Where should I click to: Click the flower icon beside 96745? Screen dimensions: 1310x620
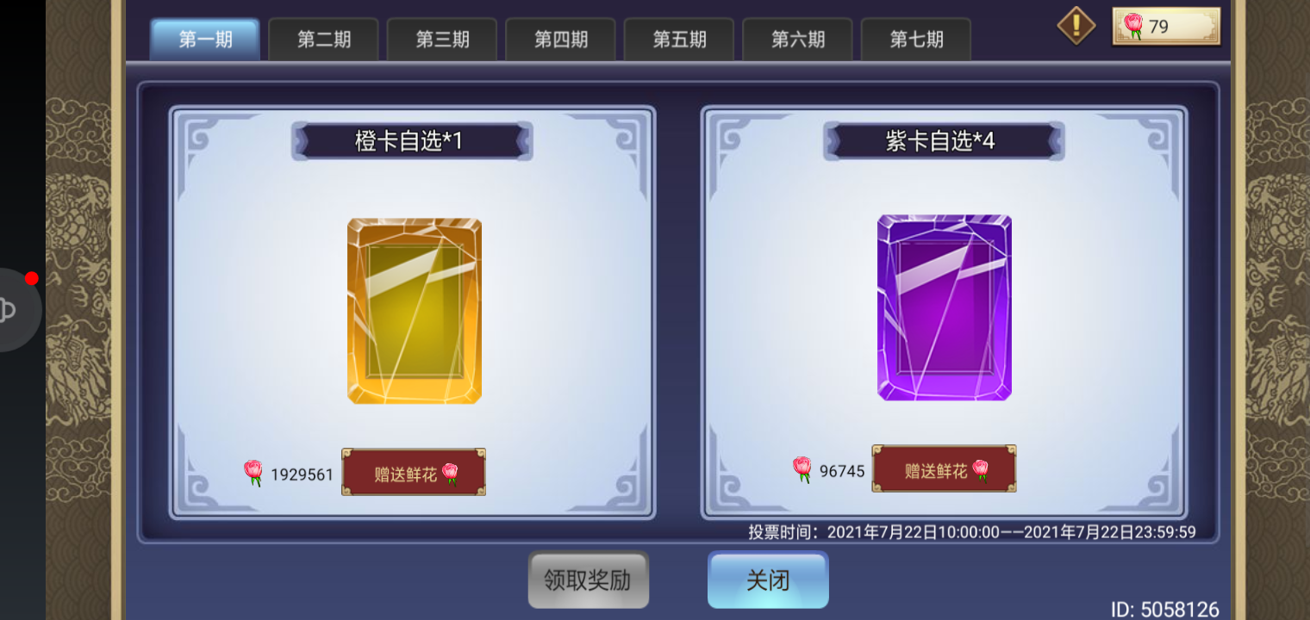click(x=802, y=469)
